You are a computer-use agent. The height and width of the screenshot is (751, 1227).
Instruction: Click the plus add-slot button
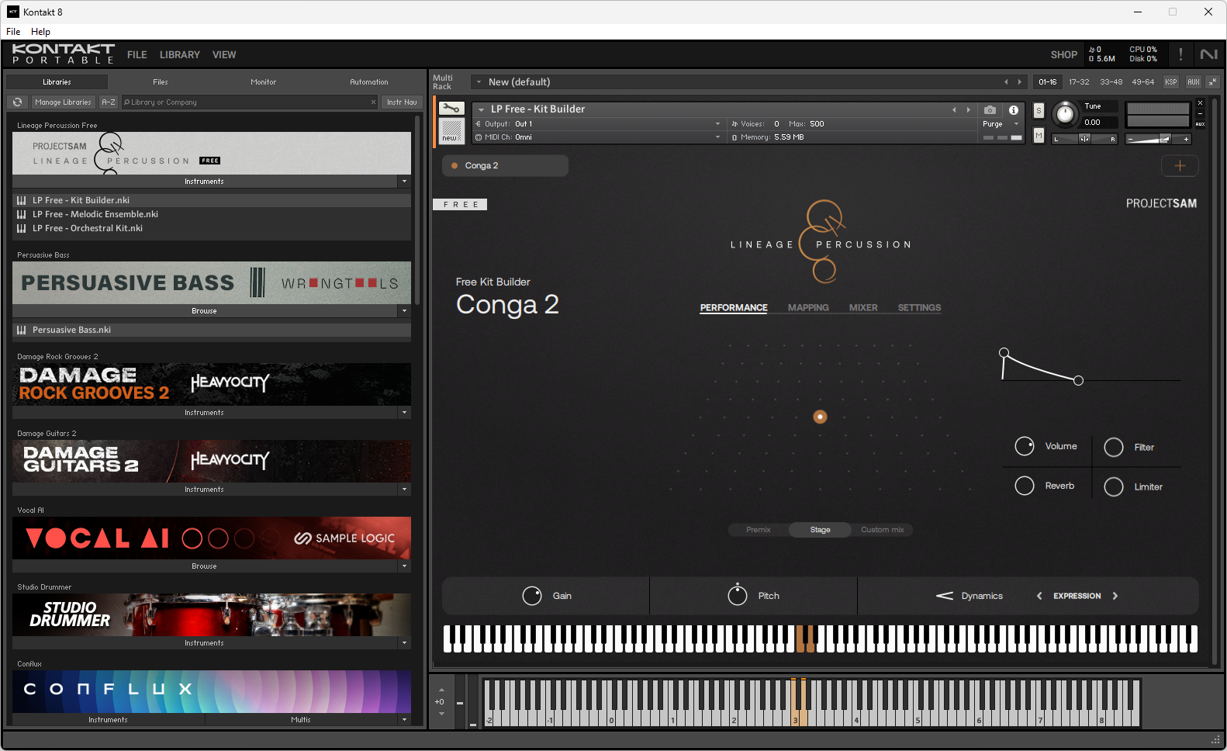[x=1180, y=165]
